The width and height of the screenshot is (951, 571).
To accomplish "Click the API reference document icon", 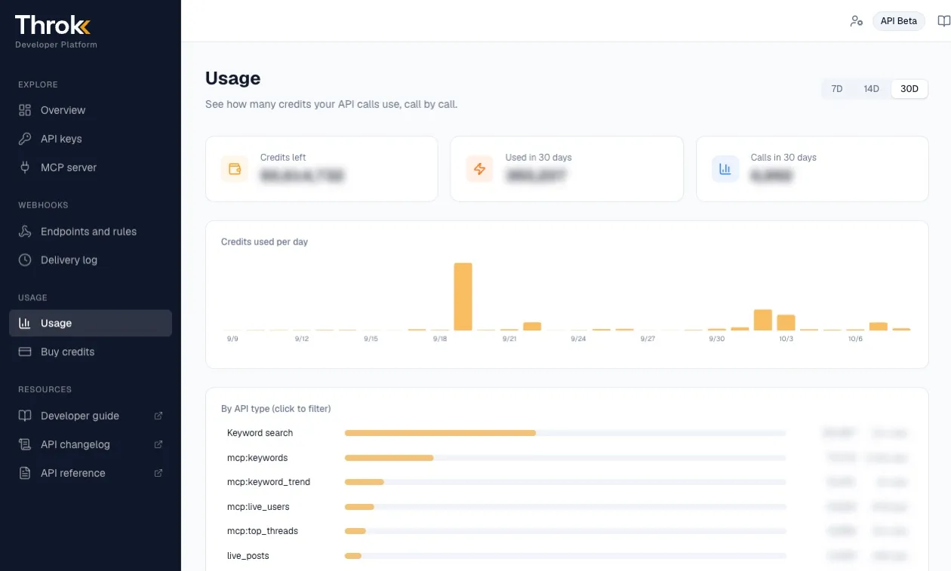I will pos(25,473).
